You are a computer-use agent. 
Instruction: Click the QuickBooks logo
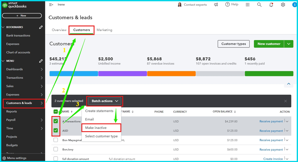[14, 5]
